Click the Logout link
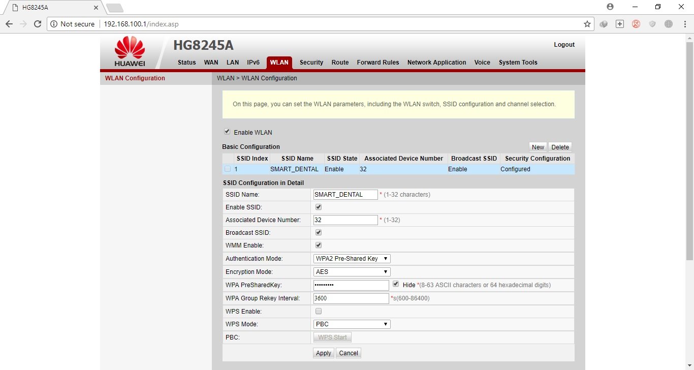Screen dimensions: 694x370 (x=564, y=45)
